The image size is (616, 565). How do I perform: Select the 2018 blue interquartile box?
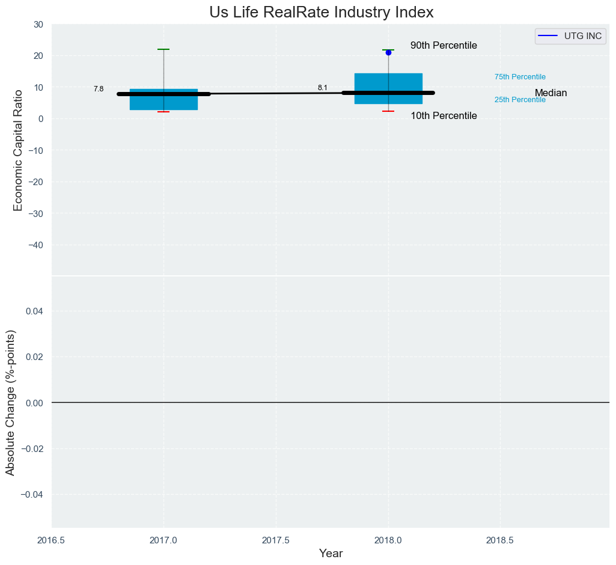(388, 81)
